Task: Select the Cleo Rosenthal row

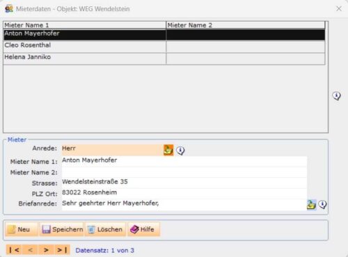Action: point(164,47)
